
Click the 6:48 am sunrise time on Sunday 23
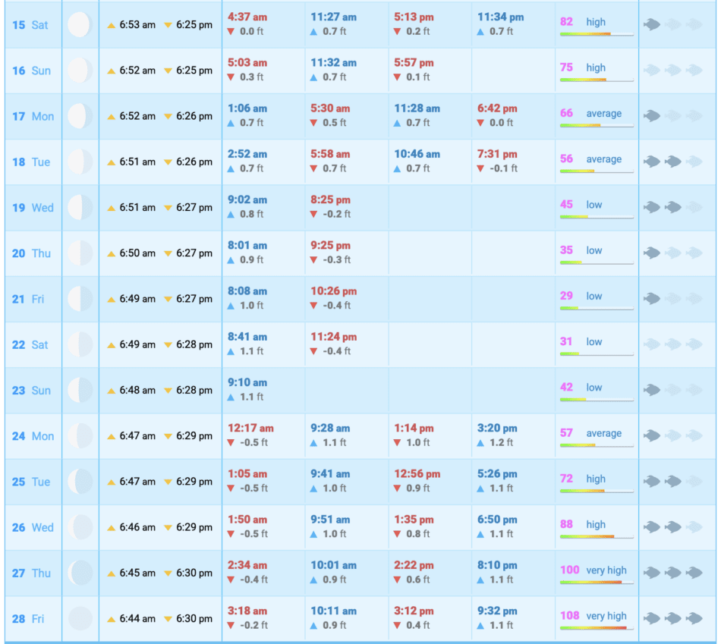point(137,391)
